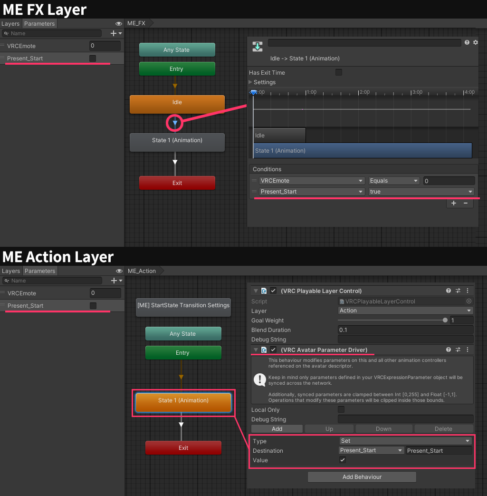
Task: Switch to the Parameters tab
Action: tap(39, 23)
